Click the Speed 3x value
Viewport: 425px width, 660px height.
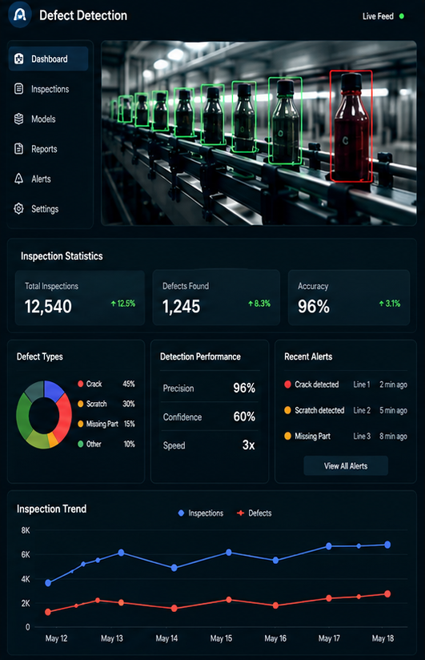248,445
